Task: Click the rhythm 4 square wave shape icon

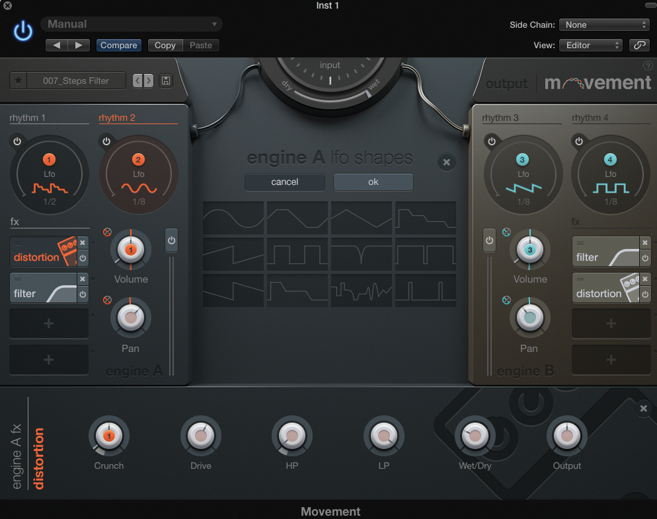Action: click(611, 188)
